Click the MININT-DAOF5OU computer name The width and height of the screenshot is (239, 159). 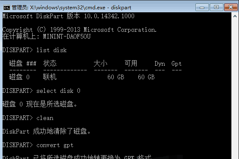point(67,36)
